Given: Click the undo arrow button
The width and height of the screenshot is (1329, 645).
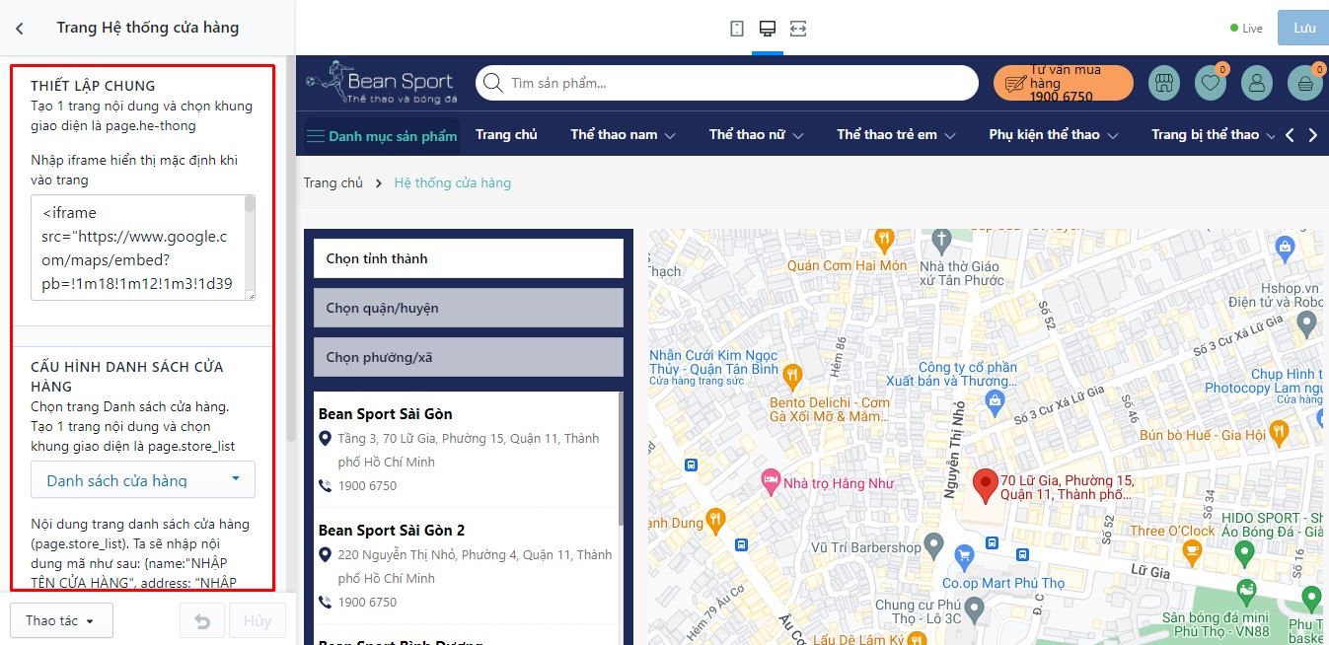Looking at the screenshot, I should click(x=202, y=621).
